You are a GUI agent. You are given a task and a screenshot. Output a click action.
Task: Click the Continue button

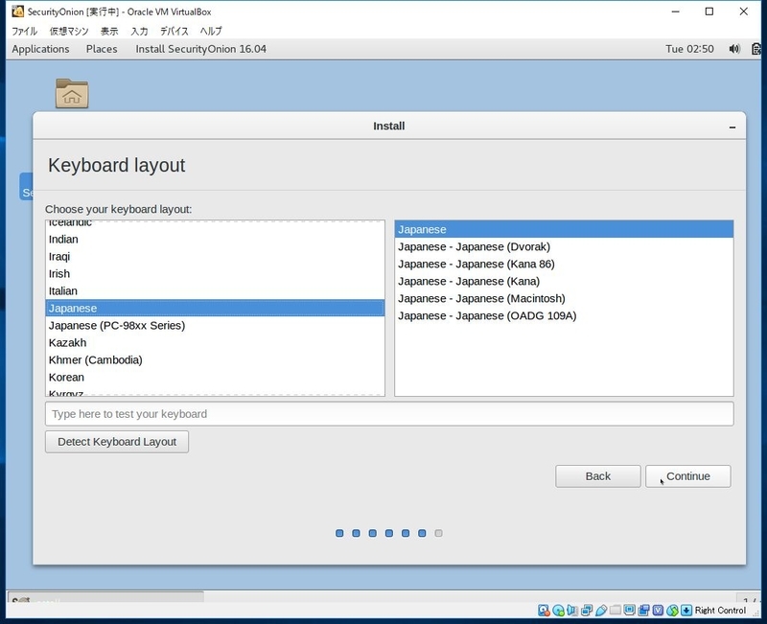point(687,475)
